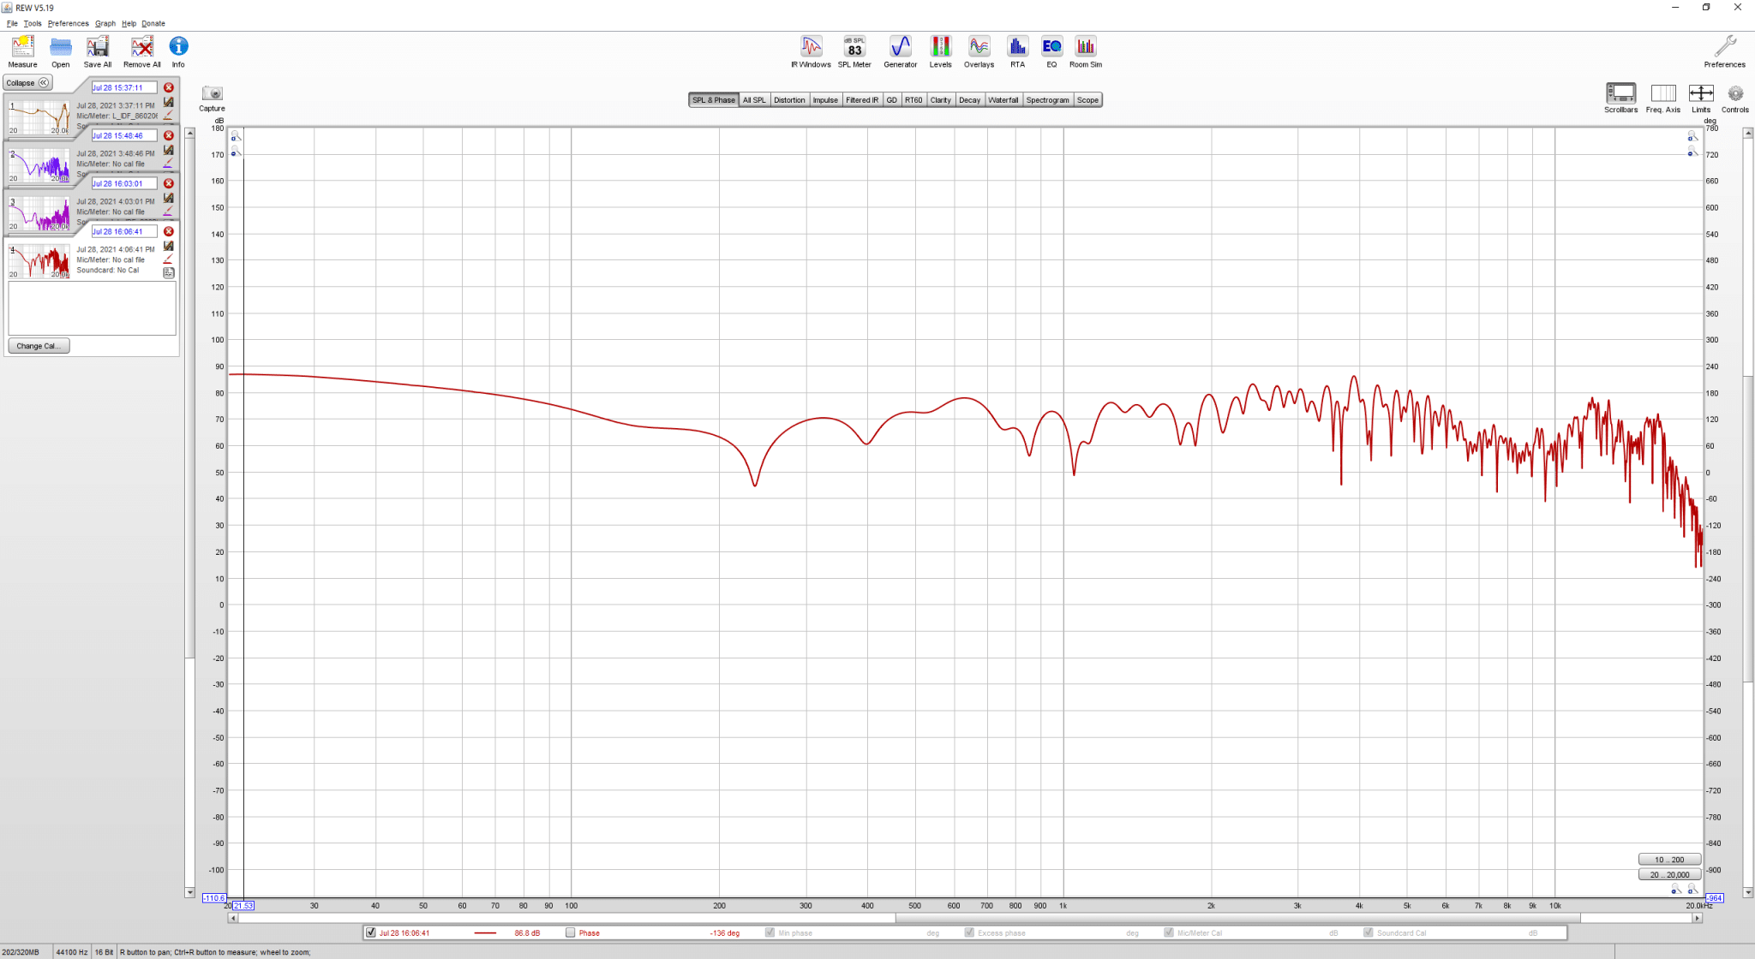Toggle the Phase trace checkbox
The width and height of the screenshot is (1755, 959).
pyautogui.click(x=571, y=932)
